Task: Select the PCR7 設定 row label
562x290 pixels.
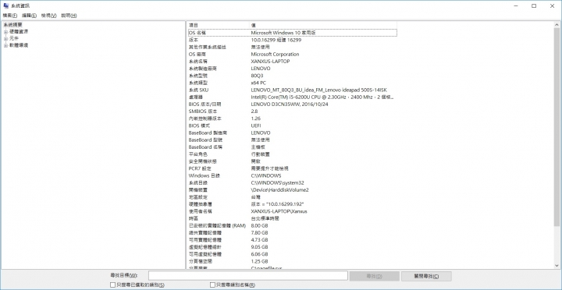Action: (200, 168)
